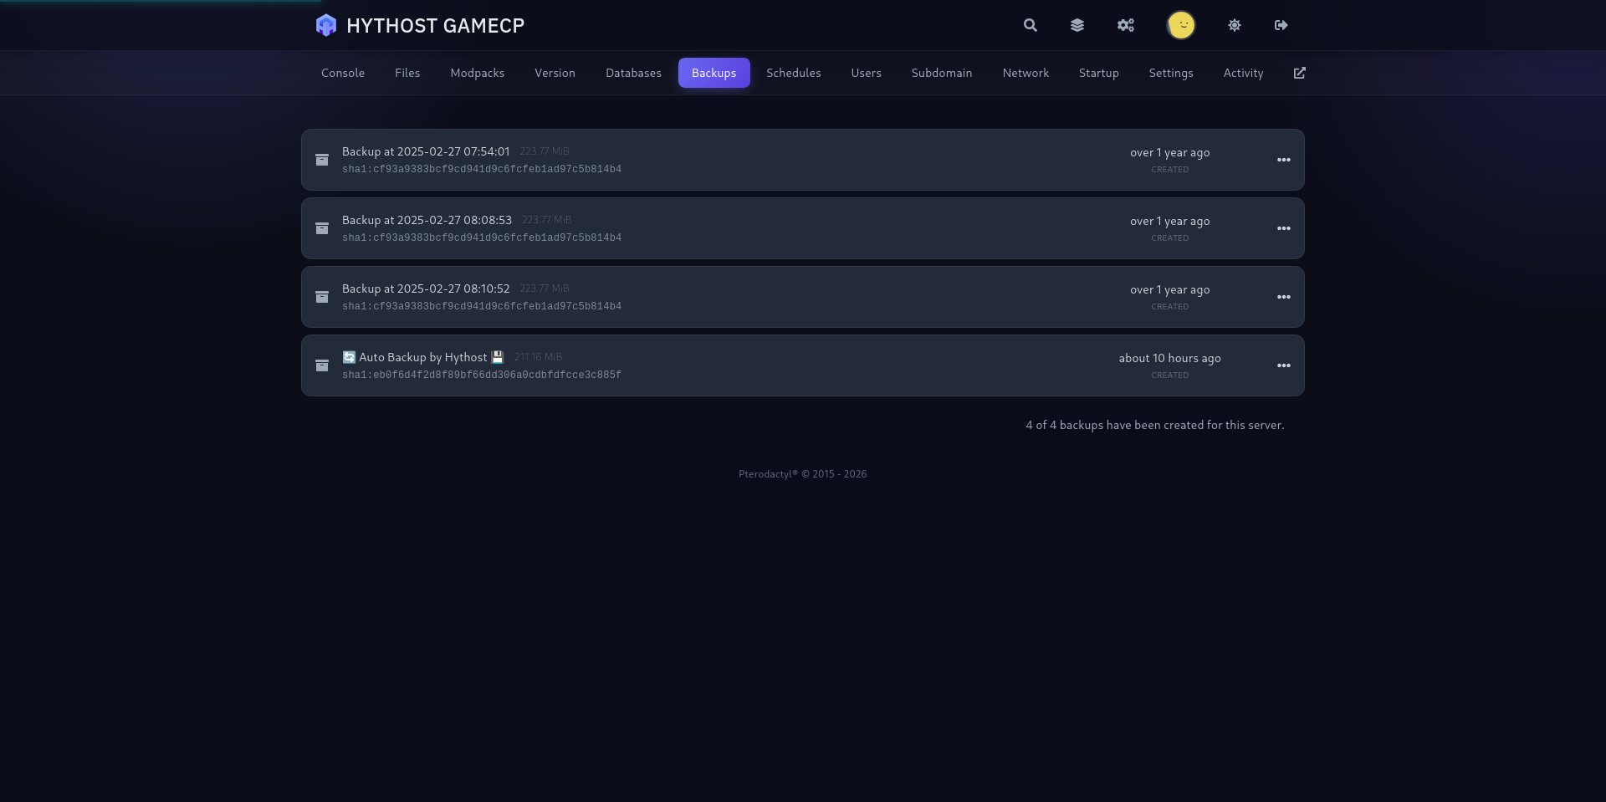
Task: Toggle light theme sun icon
Action: pyautogui.click(x=1235, y=25)
